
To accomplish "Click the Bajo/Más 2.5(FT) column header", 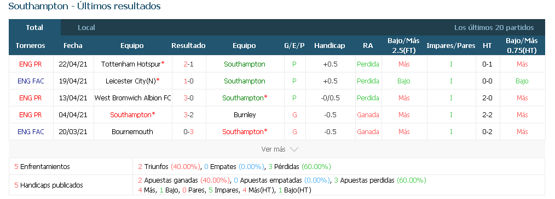I will [403, 45].
